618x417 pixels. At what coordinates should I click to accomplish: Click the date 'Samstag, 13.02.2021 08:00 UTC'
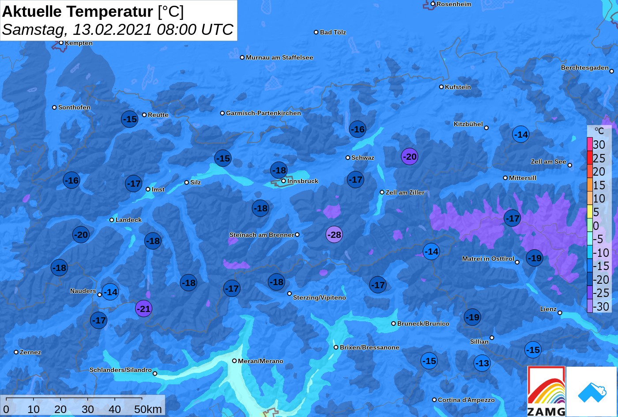(118, 30)
